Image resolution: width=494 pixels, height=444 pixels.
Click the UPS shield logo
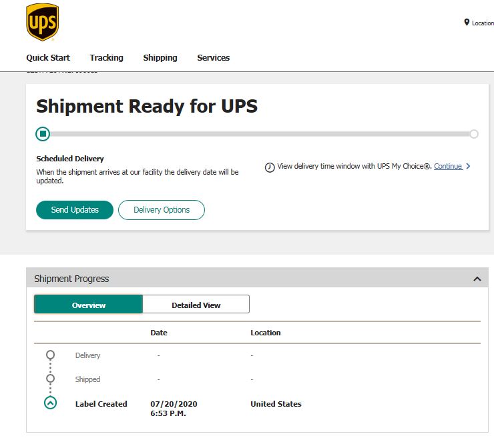coord(42,22)
